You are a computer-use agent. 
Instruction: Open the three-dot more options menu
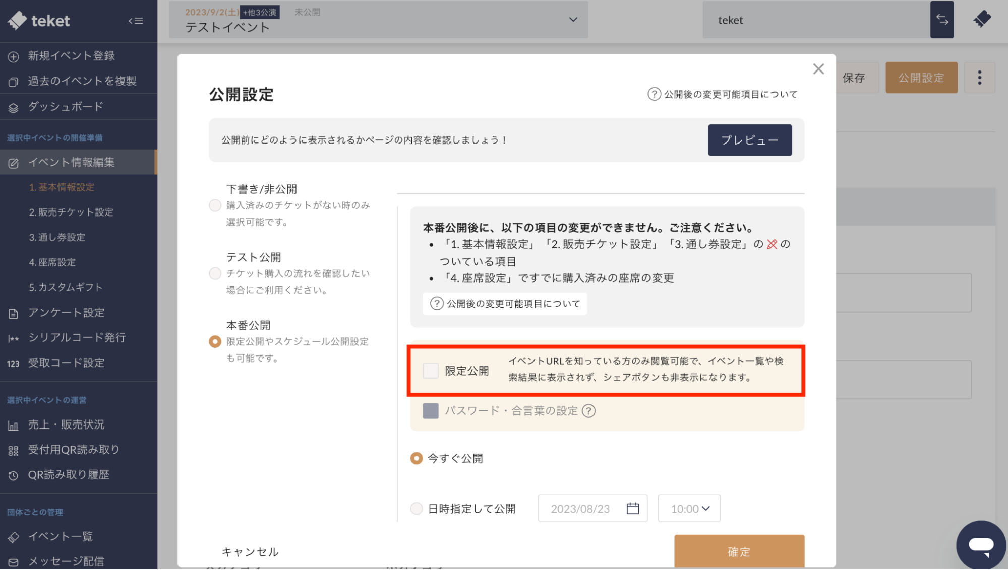(979, 78)
